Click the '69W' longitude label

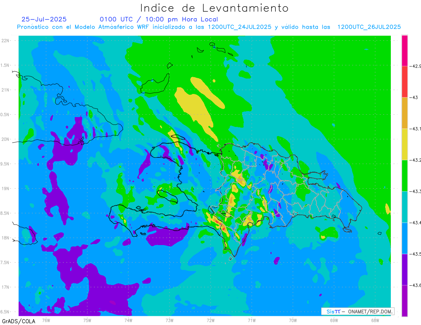(334, 320)
